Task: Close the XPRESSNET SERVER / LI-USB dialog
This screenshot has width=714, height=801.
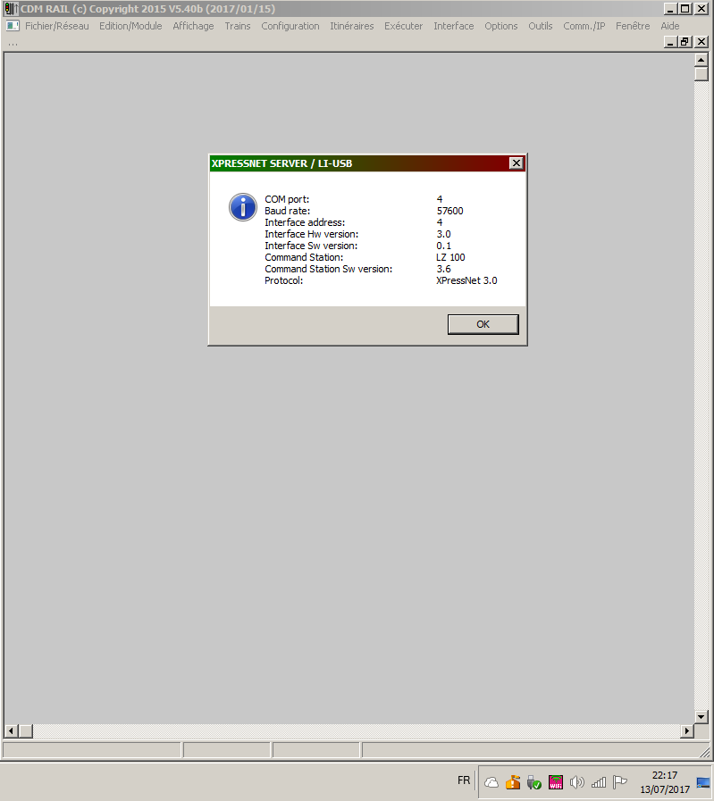Action: tap(517, 163)
